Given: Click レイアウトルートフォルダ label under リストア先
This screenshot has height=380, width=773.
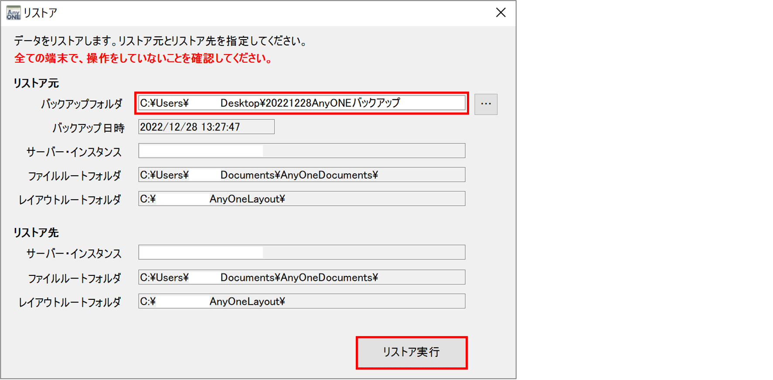Looking at the screenshot, I should click(x=70, y=302).
